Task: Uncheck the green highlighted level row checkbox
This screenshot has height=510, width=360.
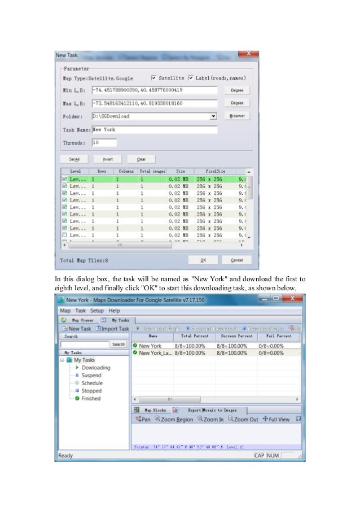Action: [x=64, y=179]
